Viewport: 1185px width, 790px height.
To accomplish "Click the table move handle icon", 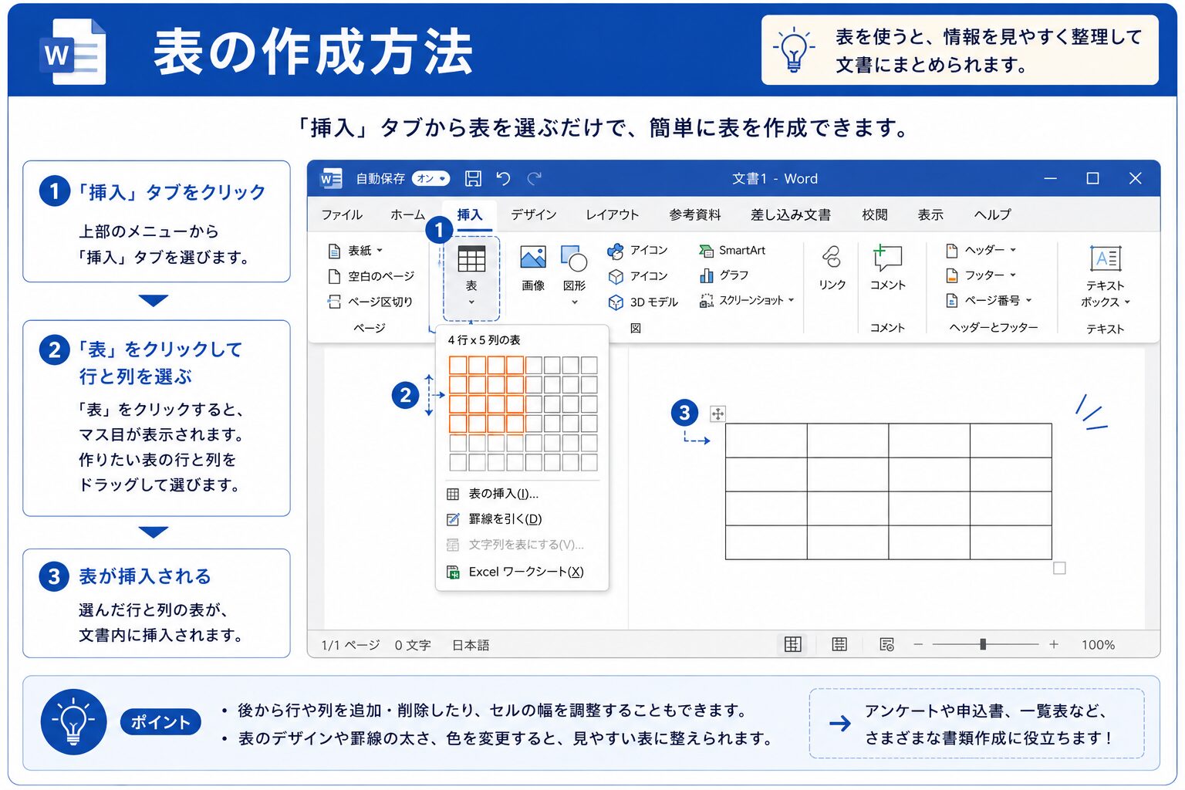I will [x=717, y=414].
